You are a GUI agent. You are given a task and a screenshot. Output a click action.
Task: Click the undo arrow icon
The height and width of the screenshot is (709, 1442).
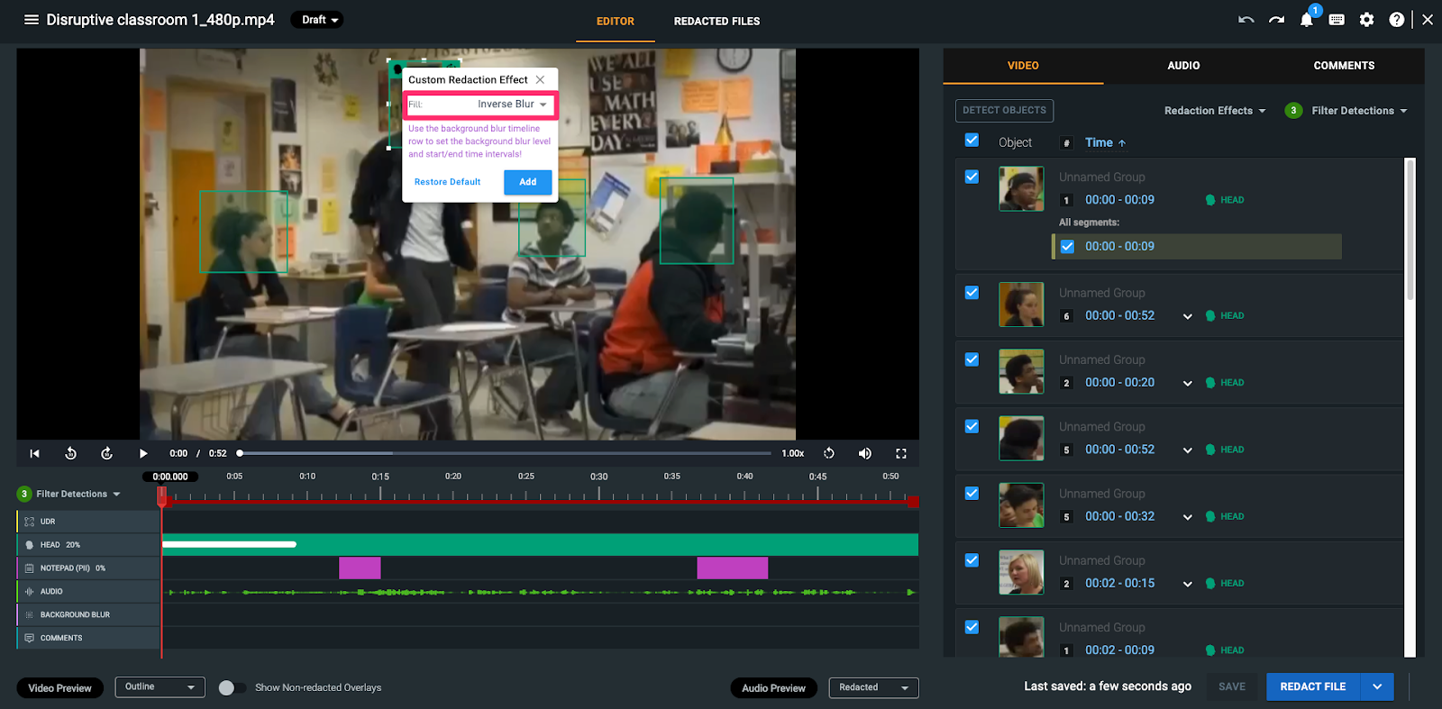pyautogui.click(x=1246, y=20)
